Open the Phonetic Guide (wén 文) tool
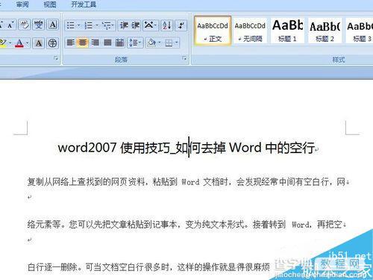Screen dimensions: 373x280 (x=38, y=25)
